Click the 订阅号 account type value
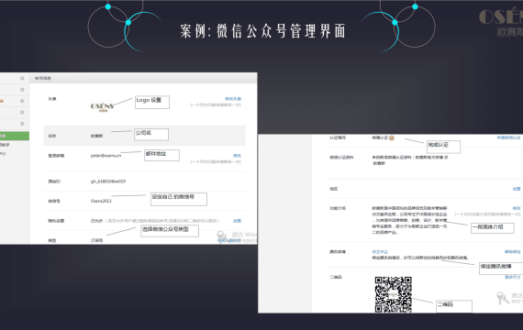Viewport: 523px width, 330px height. [96, 240]
